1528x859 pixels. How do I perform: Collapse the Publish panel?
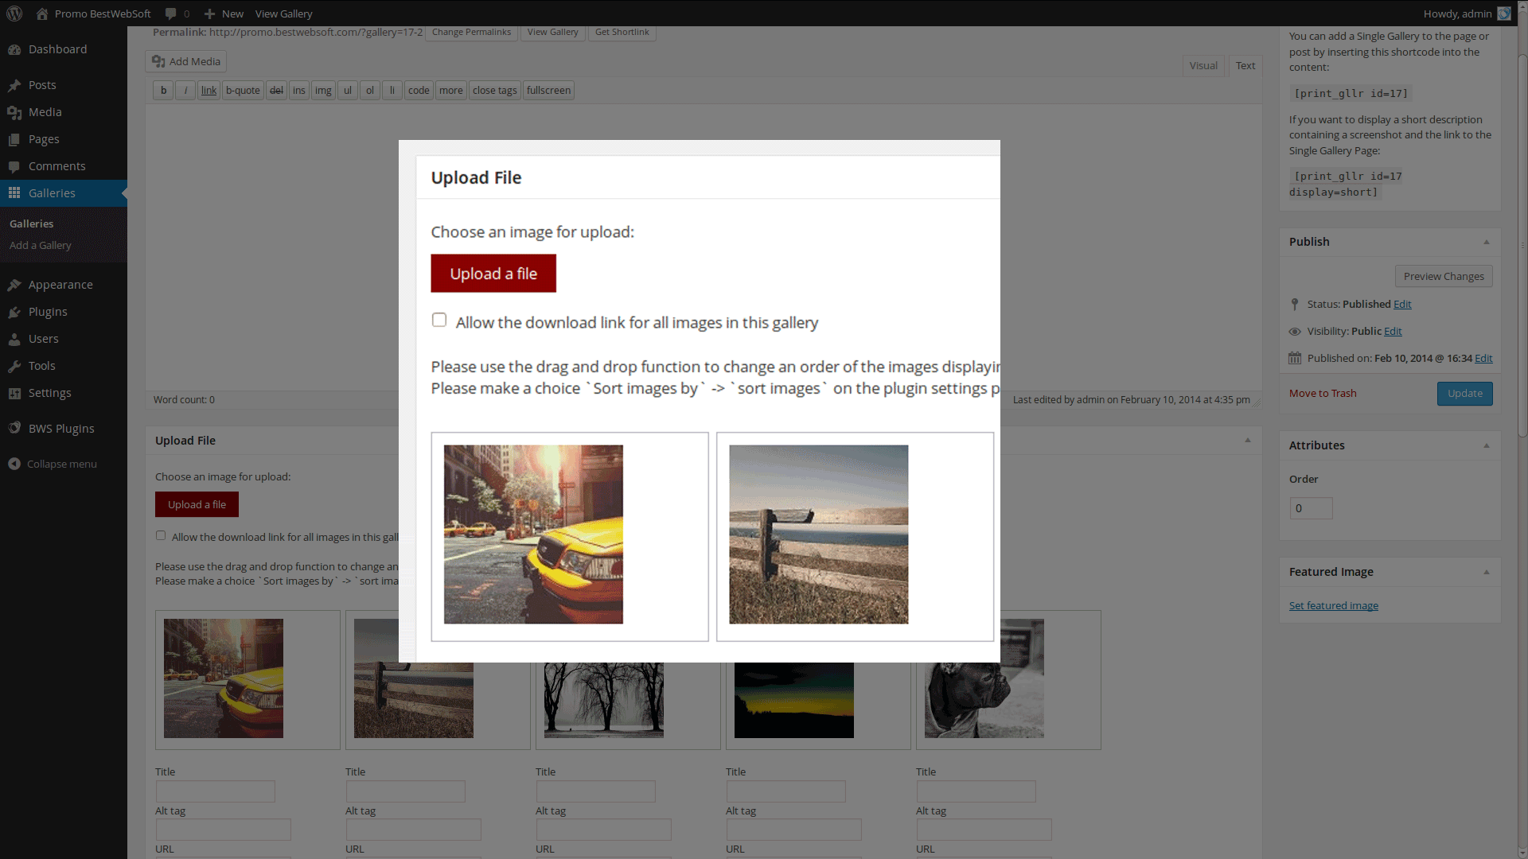(1487, 242)
